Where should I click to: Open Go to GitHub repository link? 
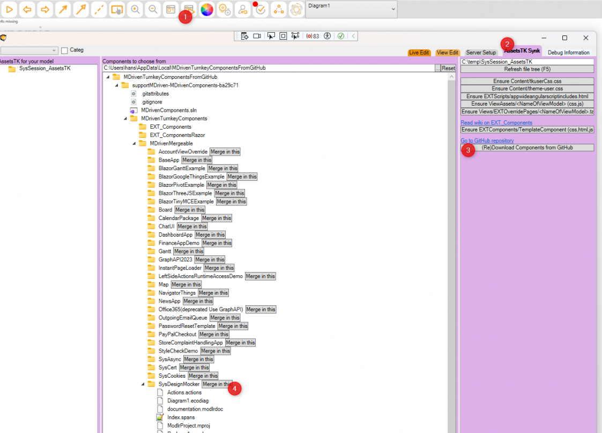pos(487,141)
